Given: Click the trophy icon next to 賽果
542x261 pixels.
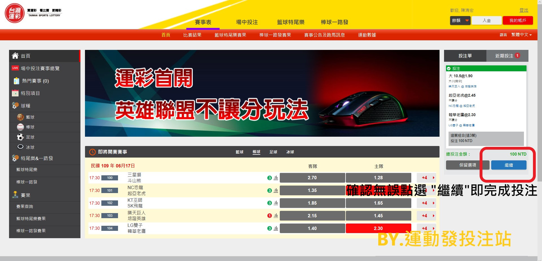Looking at the screenshot, I should pos(15,194).
